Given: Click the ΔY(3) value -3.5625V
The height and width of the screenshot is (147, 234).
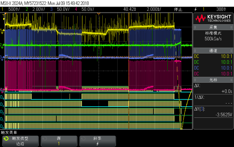Looking at the screenshot, I should (x=224, y=115).
